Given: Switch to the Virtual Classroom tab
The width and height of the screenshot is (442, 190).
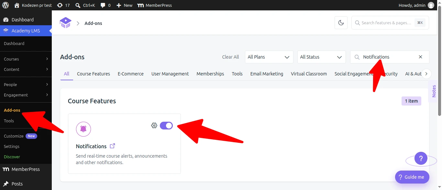Looking at the screenshot, I should pyautogui.click(x=309, y=74).
